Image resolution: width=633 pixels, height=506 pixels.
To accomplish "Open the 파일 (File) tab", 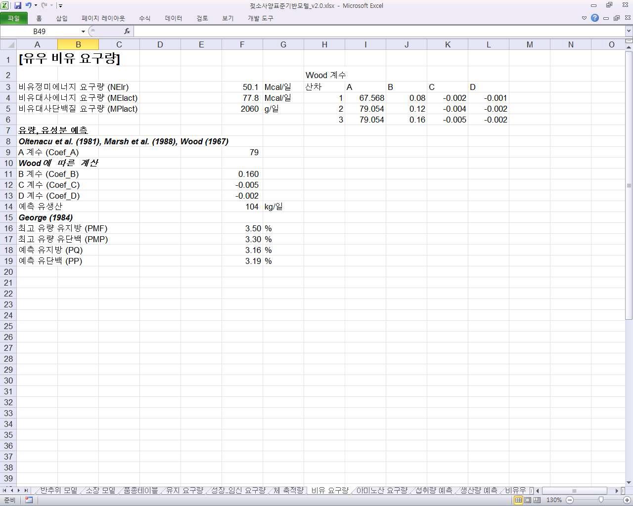I will tap(14, 18).
